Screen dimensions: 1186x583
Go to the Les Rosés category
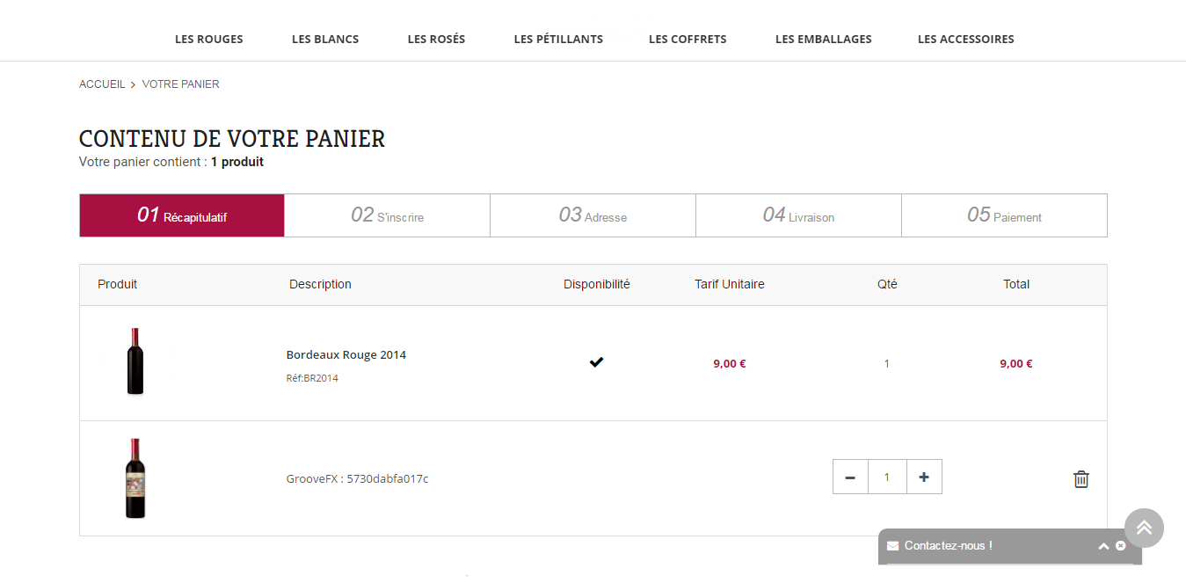pyautogui.click(x=436, y=39)
